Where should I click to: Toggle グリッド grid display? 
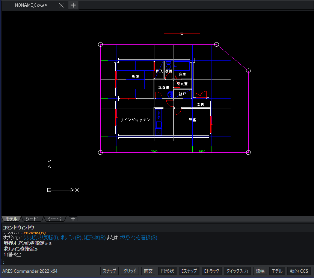(x=130, y=271)
